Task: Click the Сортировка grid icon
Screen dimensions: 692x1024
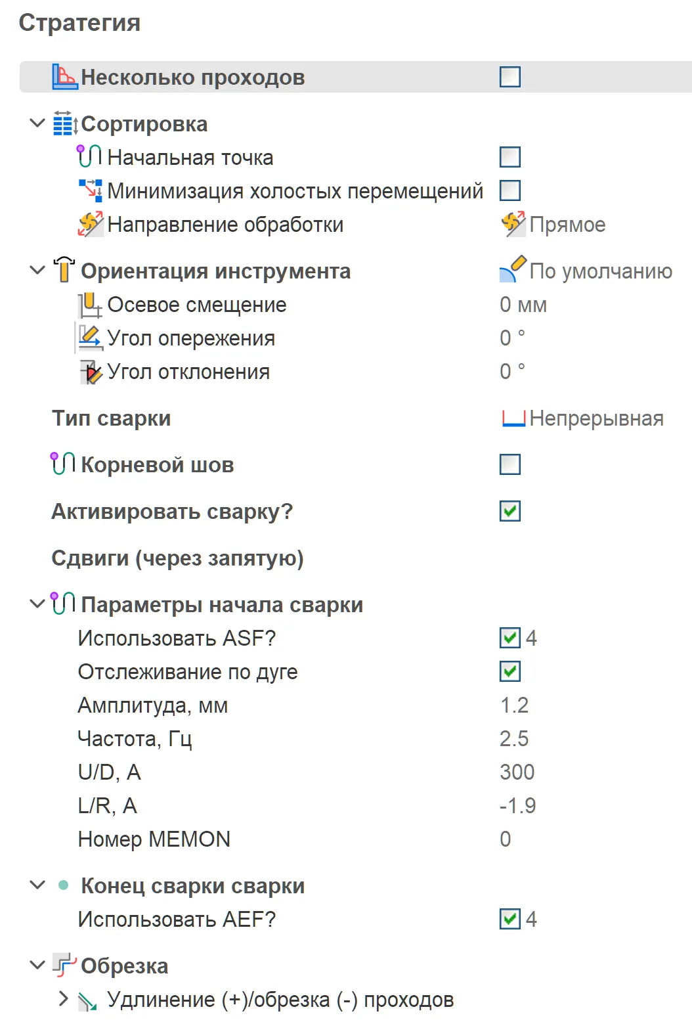Action: [65, 123]
